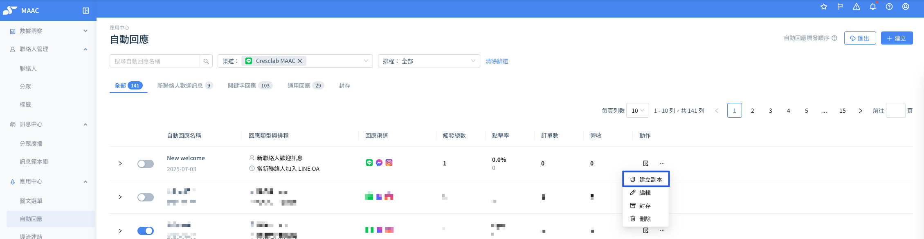Click the 匯出 export button
924x239 pixels.
tap(860, 38)
